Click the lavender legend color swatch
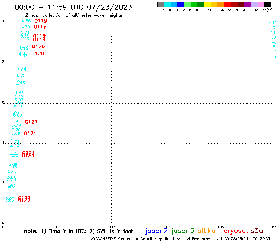This screenshot has width=276, height=242. tap(254, 4)
